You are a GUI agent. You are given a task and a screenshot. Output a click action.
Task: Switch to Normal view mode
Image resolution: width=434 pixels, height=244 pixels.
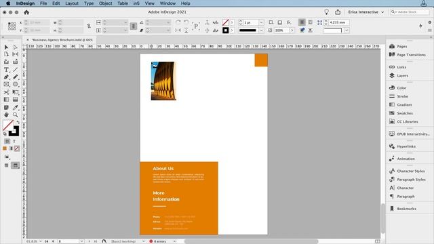[6, 165]
